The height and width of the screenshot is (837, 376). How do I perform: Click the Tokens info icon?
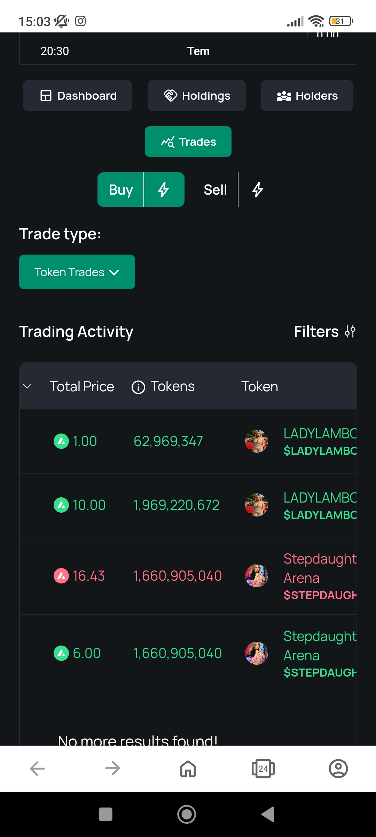(x=138, y=387)
